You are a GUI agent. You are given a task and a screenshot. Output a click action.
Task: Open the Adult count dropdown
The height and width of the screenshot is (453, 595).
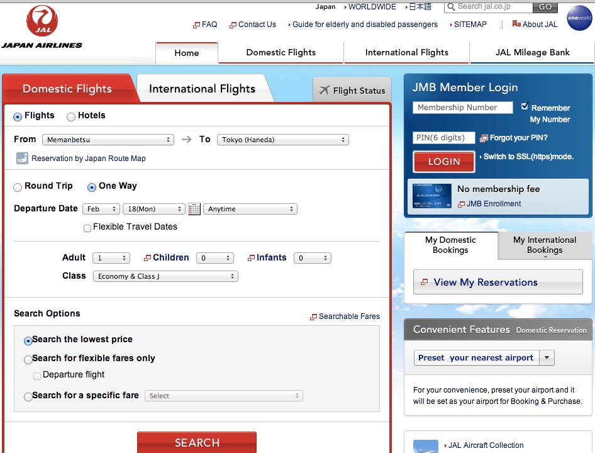click(111, 258)
